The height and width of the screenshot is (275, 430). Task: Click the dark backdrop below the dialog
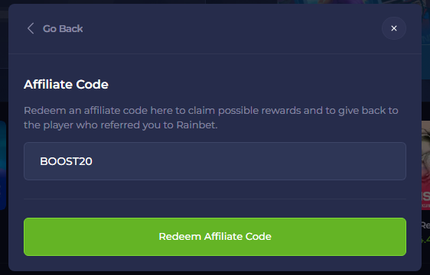(215, 273)
